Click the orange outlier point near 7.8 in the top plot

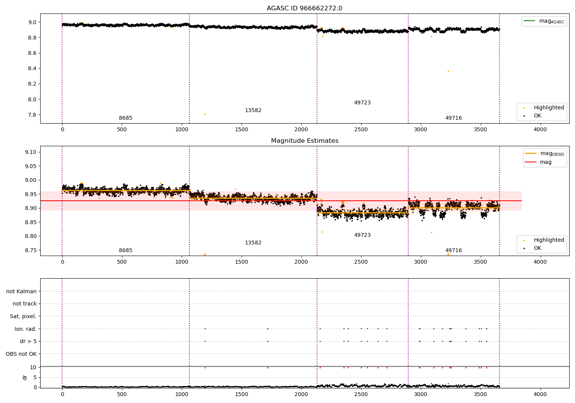coord(205,114)
